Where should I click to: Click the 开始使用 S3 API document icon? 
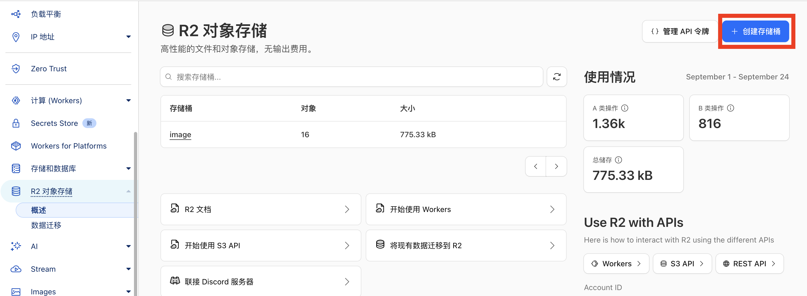174,244
